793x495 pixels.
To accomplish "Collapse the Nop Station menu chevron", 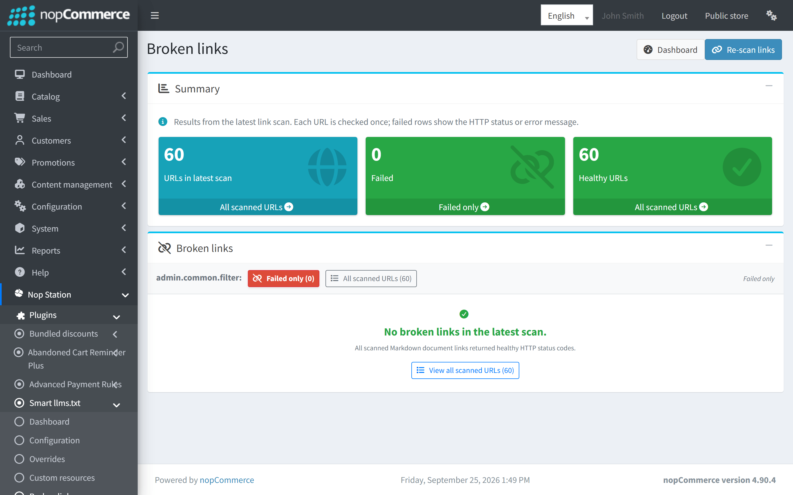I will click(125, 295).
